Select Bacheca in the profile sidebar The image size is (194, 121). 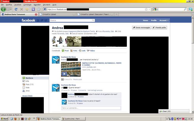(x=35, y=78)
